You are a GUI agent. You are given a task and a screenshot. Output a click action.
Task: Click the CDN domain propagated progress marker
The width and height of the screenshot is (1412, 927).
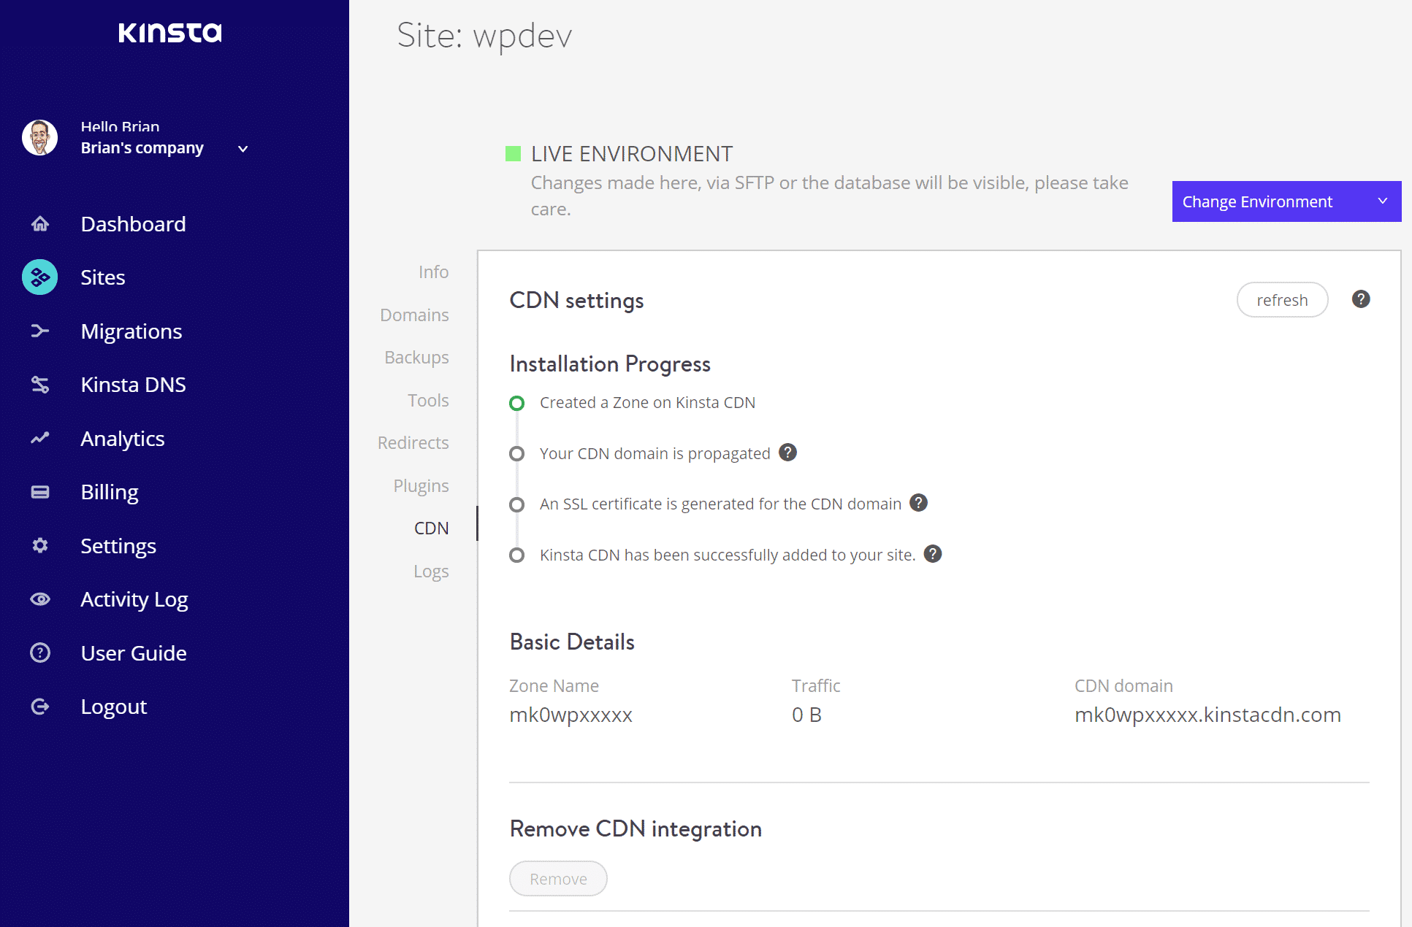pos(516,454)
